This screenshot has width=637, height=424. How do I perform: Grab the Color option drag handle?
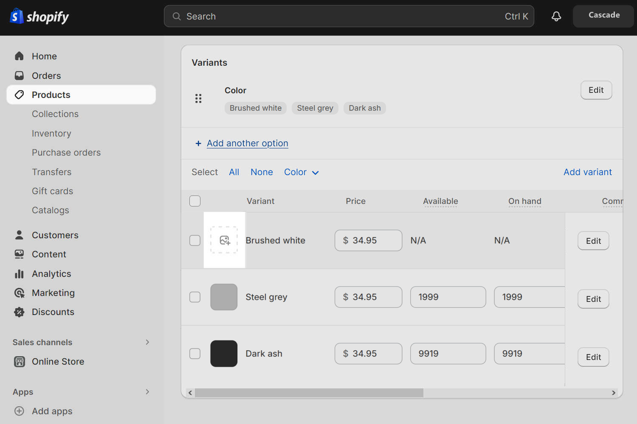pyautogui.click(x=198, y=98)
